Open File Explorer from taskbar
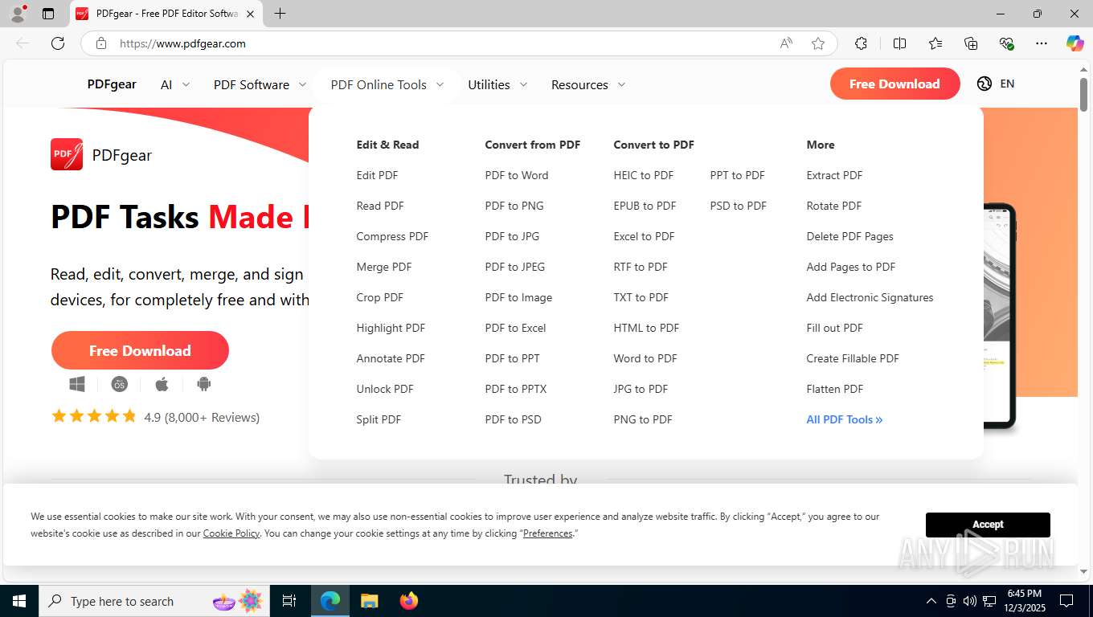Screen dimensions: 1093x617 [x=369, y=601]
